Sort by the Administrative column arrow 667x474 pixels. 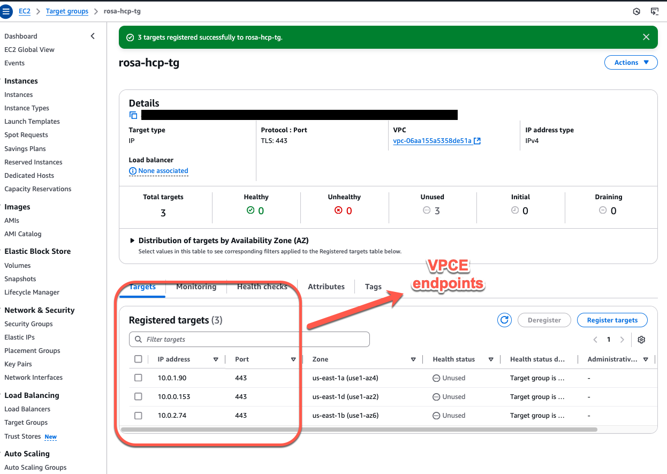point(646,359)
